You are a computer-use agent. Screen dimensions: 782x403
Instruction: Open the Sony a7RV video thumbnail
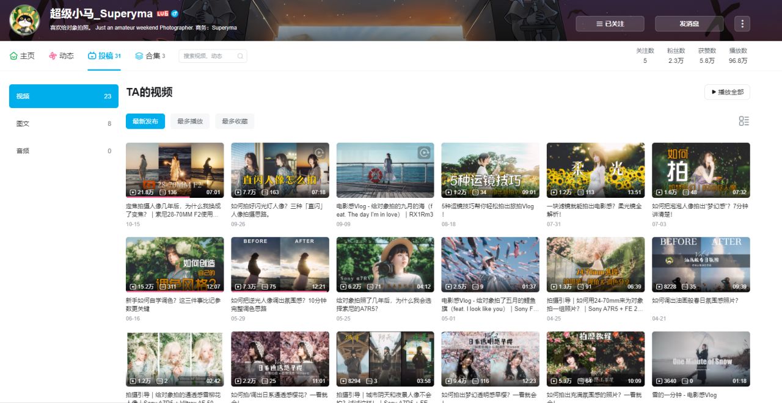click(x=385, y=264)
